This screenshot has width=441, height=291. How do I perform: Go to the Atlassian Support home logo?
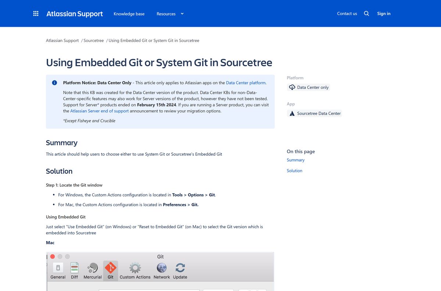click(75, 14)
